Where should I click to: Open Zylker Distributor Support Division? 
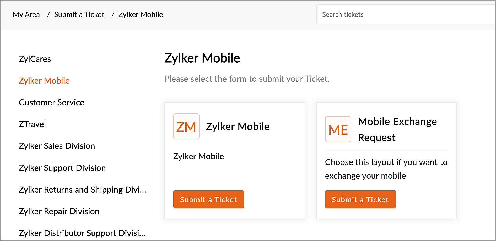point(82,233)
